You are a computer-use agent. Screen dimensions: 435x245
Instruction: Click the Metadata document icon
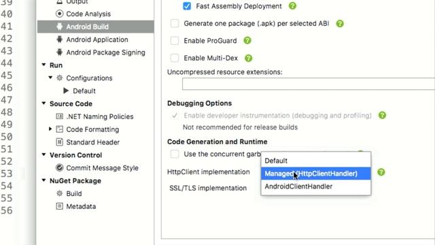[x=59, y=206]
